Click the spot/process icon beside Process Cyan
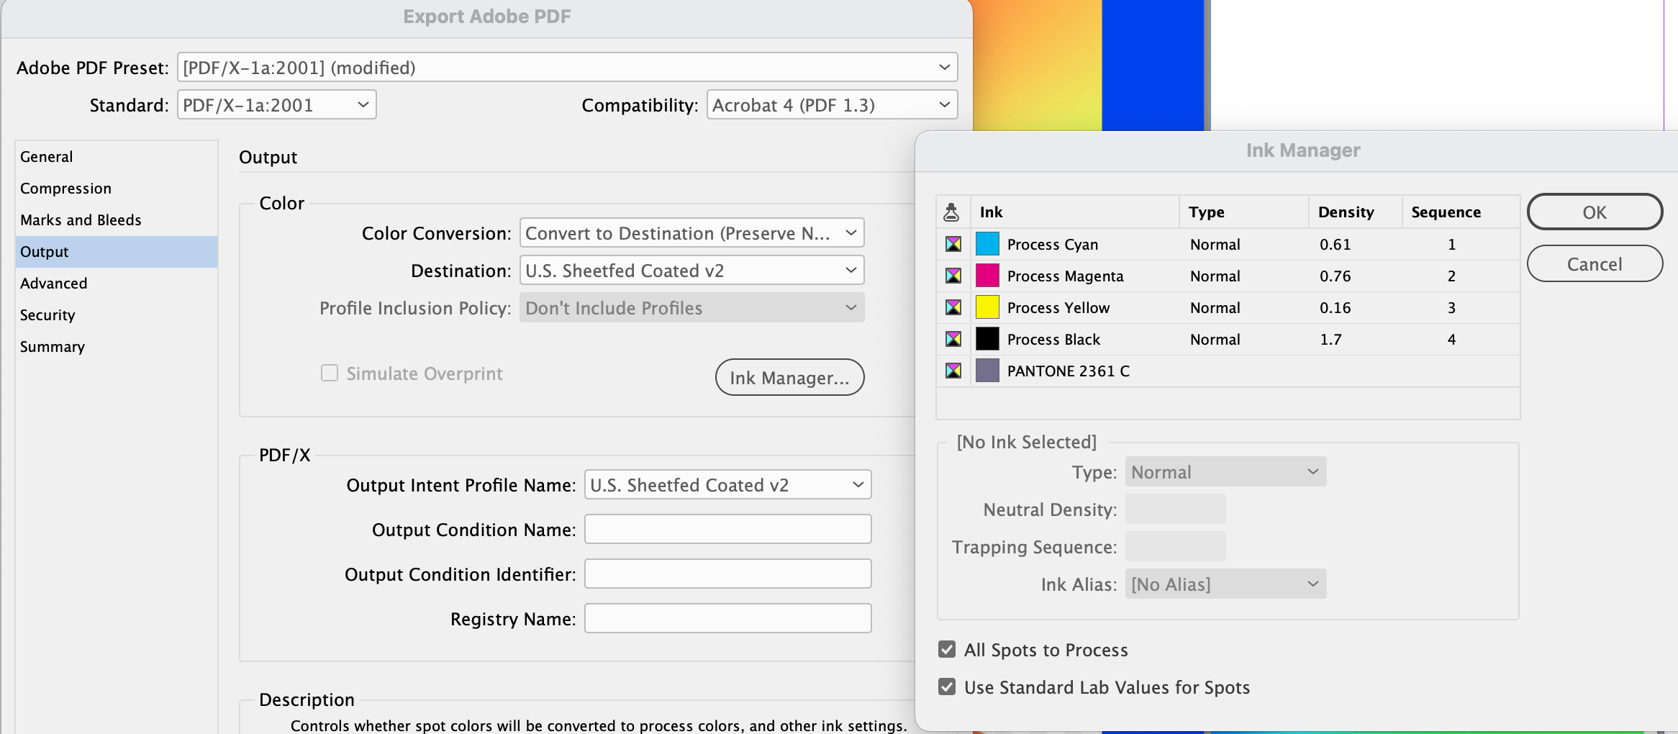1678x734 pixels. [953, 244]
